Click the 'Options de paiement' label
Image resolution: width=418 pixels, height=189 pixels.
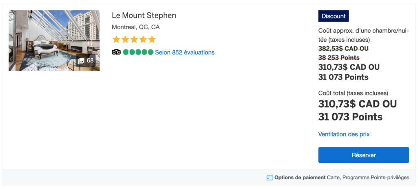(300, 178)
